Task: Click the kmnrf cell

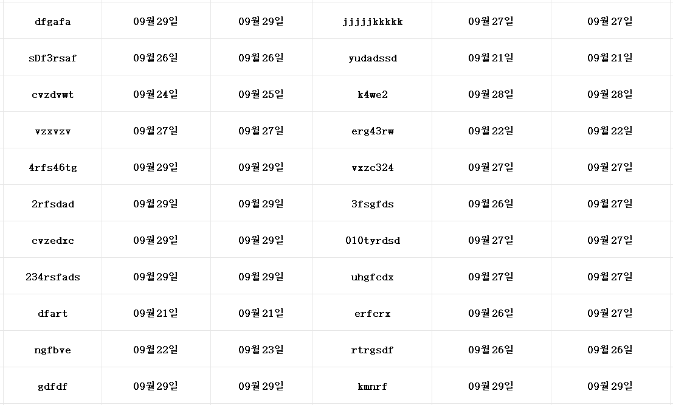Action: 373,387
